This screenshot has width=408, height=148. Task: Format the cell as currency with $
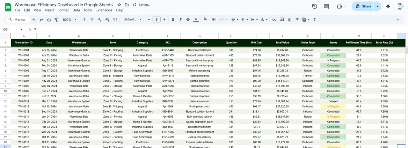(x=84, y=19)
